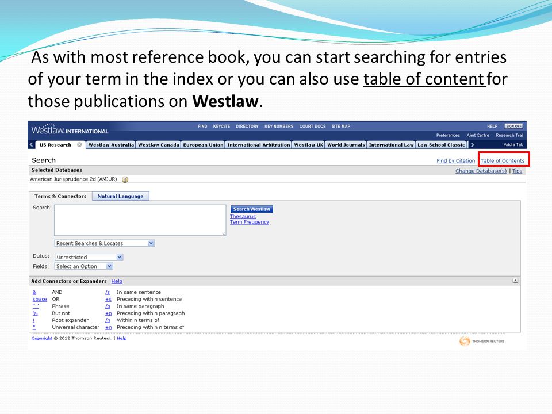Viewport: 552px width, 414px height.
Task: Switch to the Westlaw UK tab
Action: (x=308, y=145)
